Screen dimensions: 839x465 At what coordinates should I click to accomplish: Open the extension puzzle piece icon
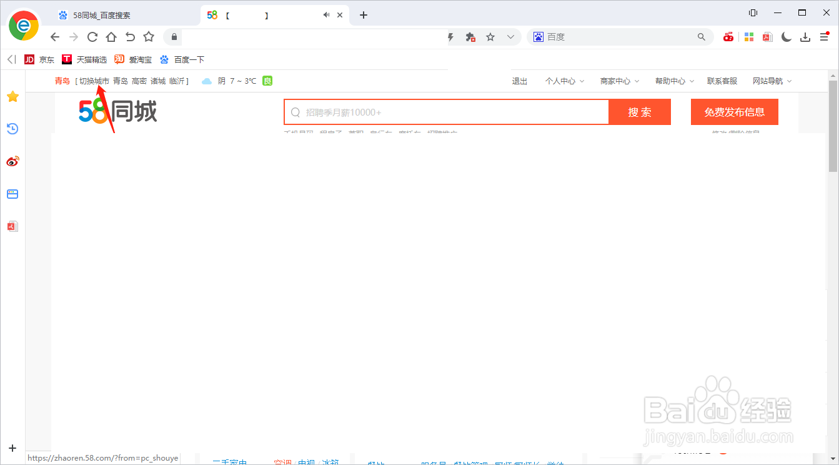point(471,37)
